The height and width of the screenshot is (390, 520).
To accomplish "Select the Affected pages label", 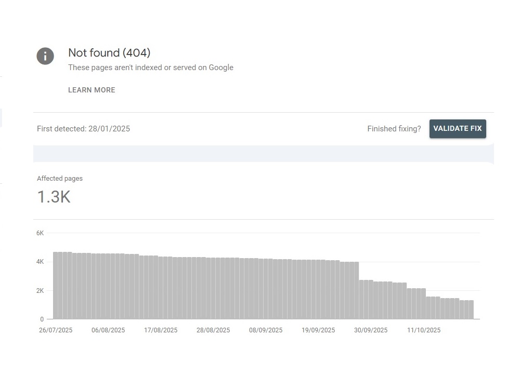I will 60,179.
